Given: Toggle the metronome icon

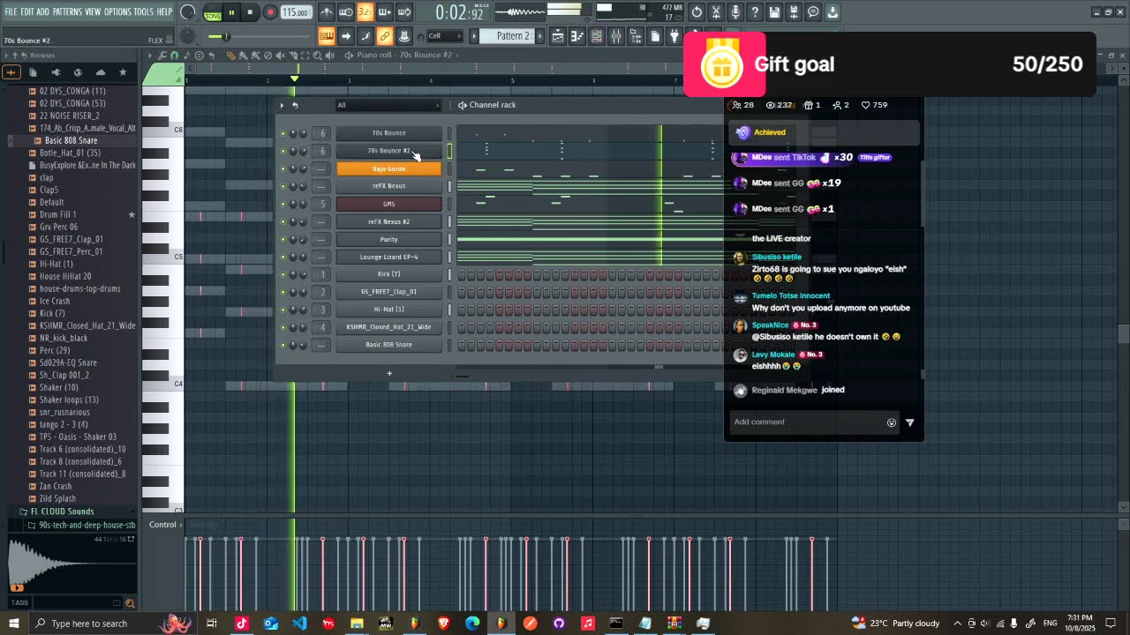Looking at the screenshot, I should (x=327, y=12).
